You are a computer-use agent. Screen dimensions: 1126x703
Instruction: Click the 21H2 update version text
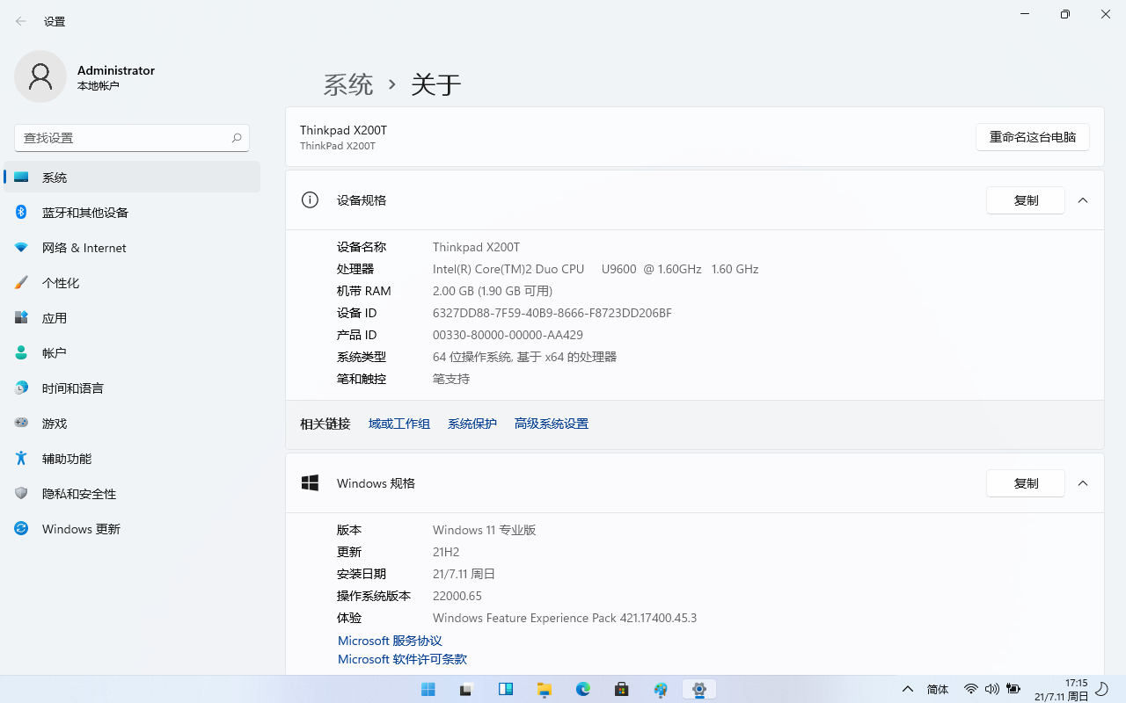tap(446, 552)
